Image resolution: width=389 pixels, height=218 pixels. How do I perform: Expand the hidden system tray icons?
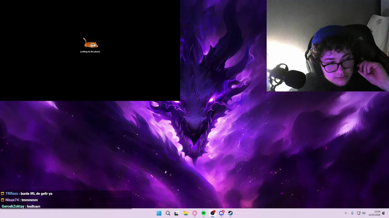tap(346, 213)
